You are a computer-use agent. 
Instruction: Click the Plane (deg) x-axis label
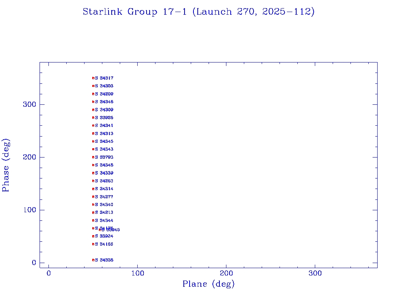click(x=209, y=284)
